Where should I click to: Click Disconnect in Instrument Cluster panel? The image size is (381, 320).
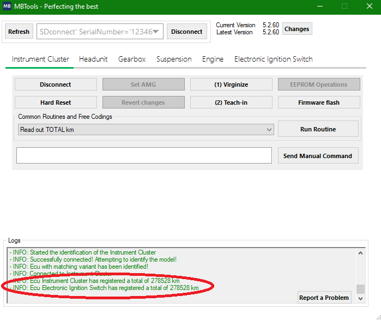[56, 84]
